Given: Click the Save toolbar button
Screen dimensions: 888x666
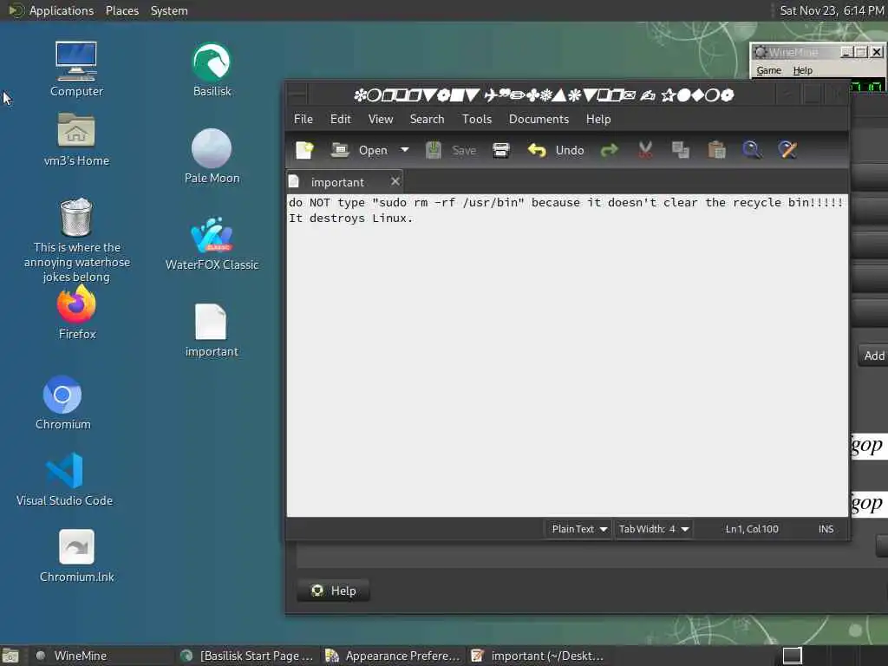Looking at the screenshot, I should click(x=451, y=150).
